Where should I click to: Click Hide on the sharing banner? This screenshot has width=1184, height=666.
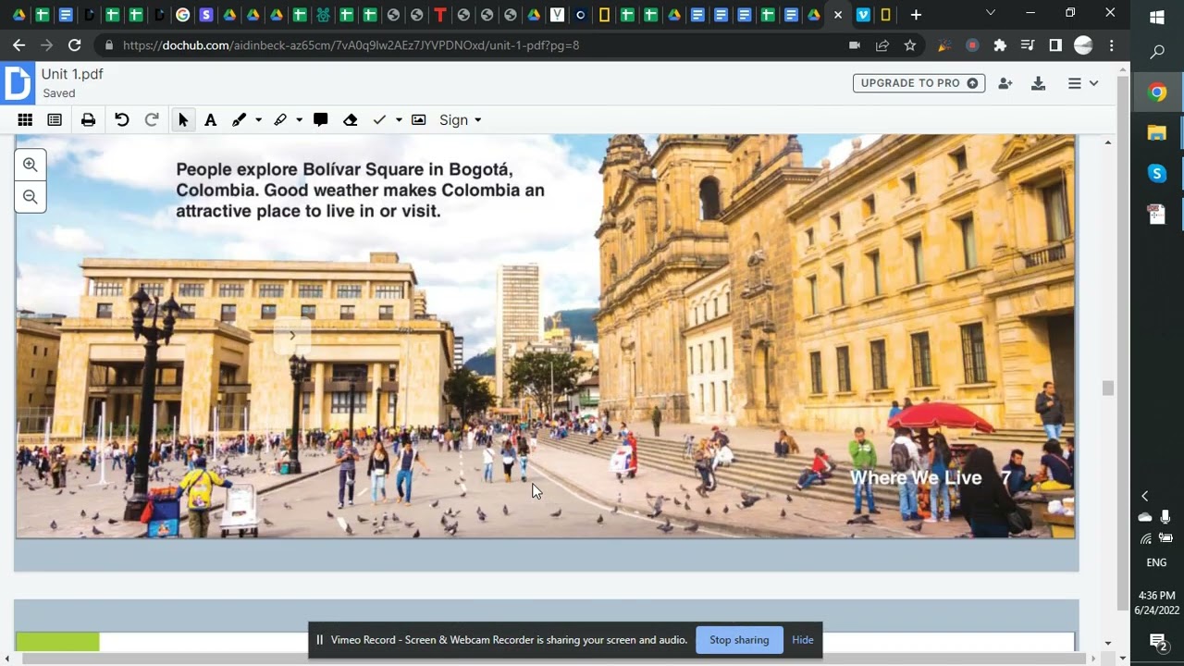(803, 640)
